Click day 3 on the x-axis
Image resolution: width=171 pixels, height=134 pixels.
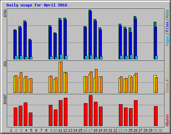[21, 130]
